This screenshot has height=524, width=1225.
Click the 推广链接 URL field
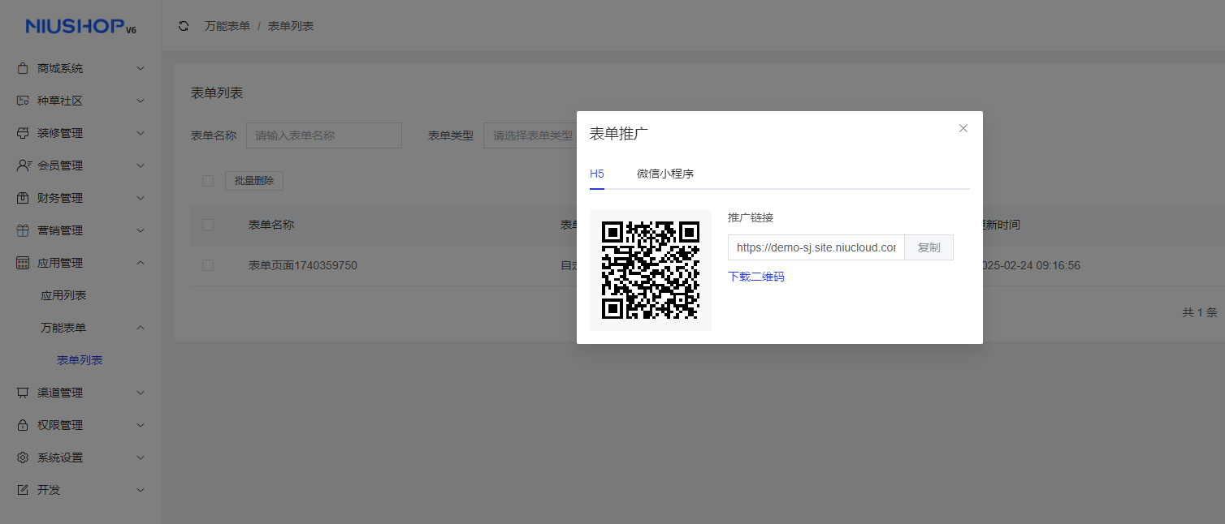816,247
